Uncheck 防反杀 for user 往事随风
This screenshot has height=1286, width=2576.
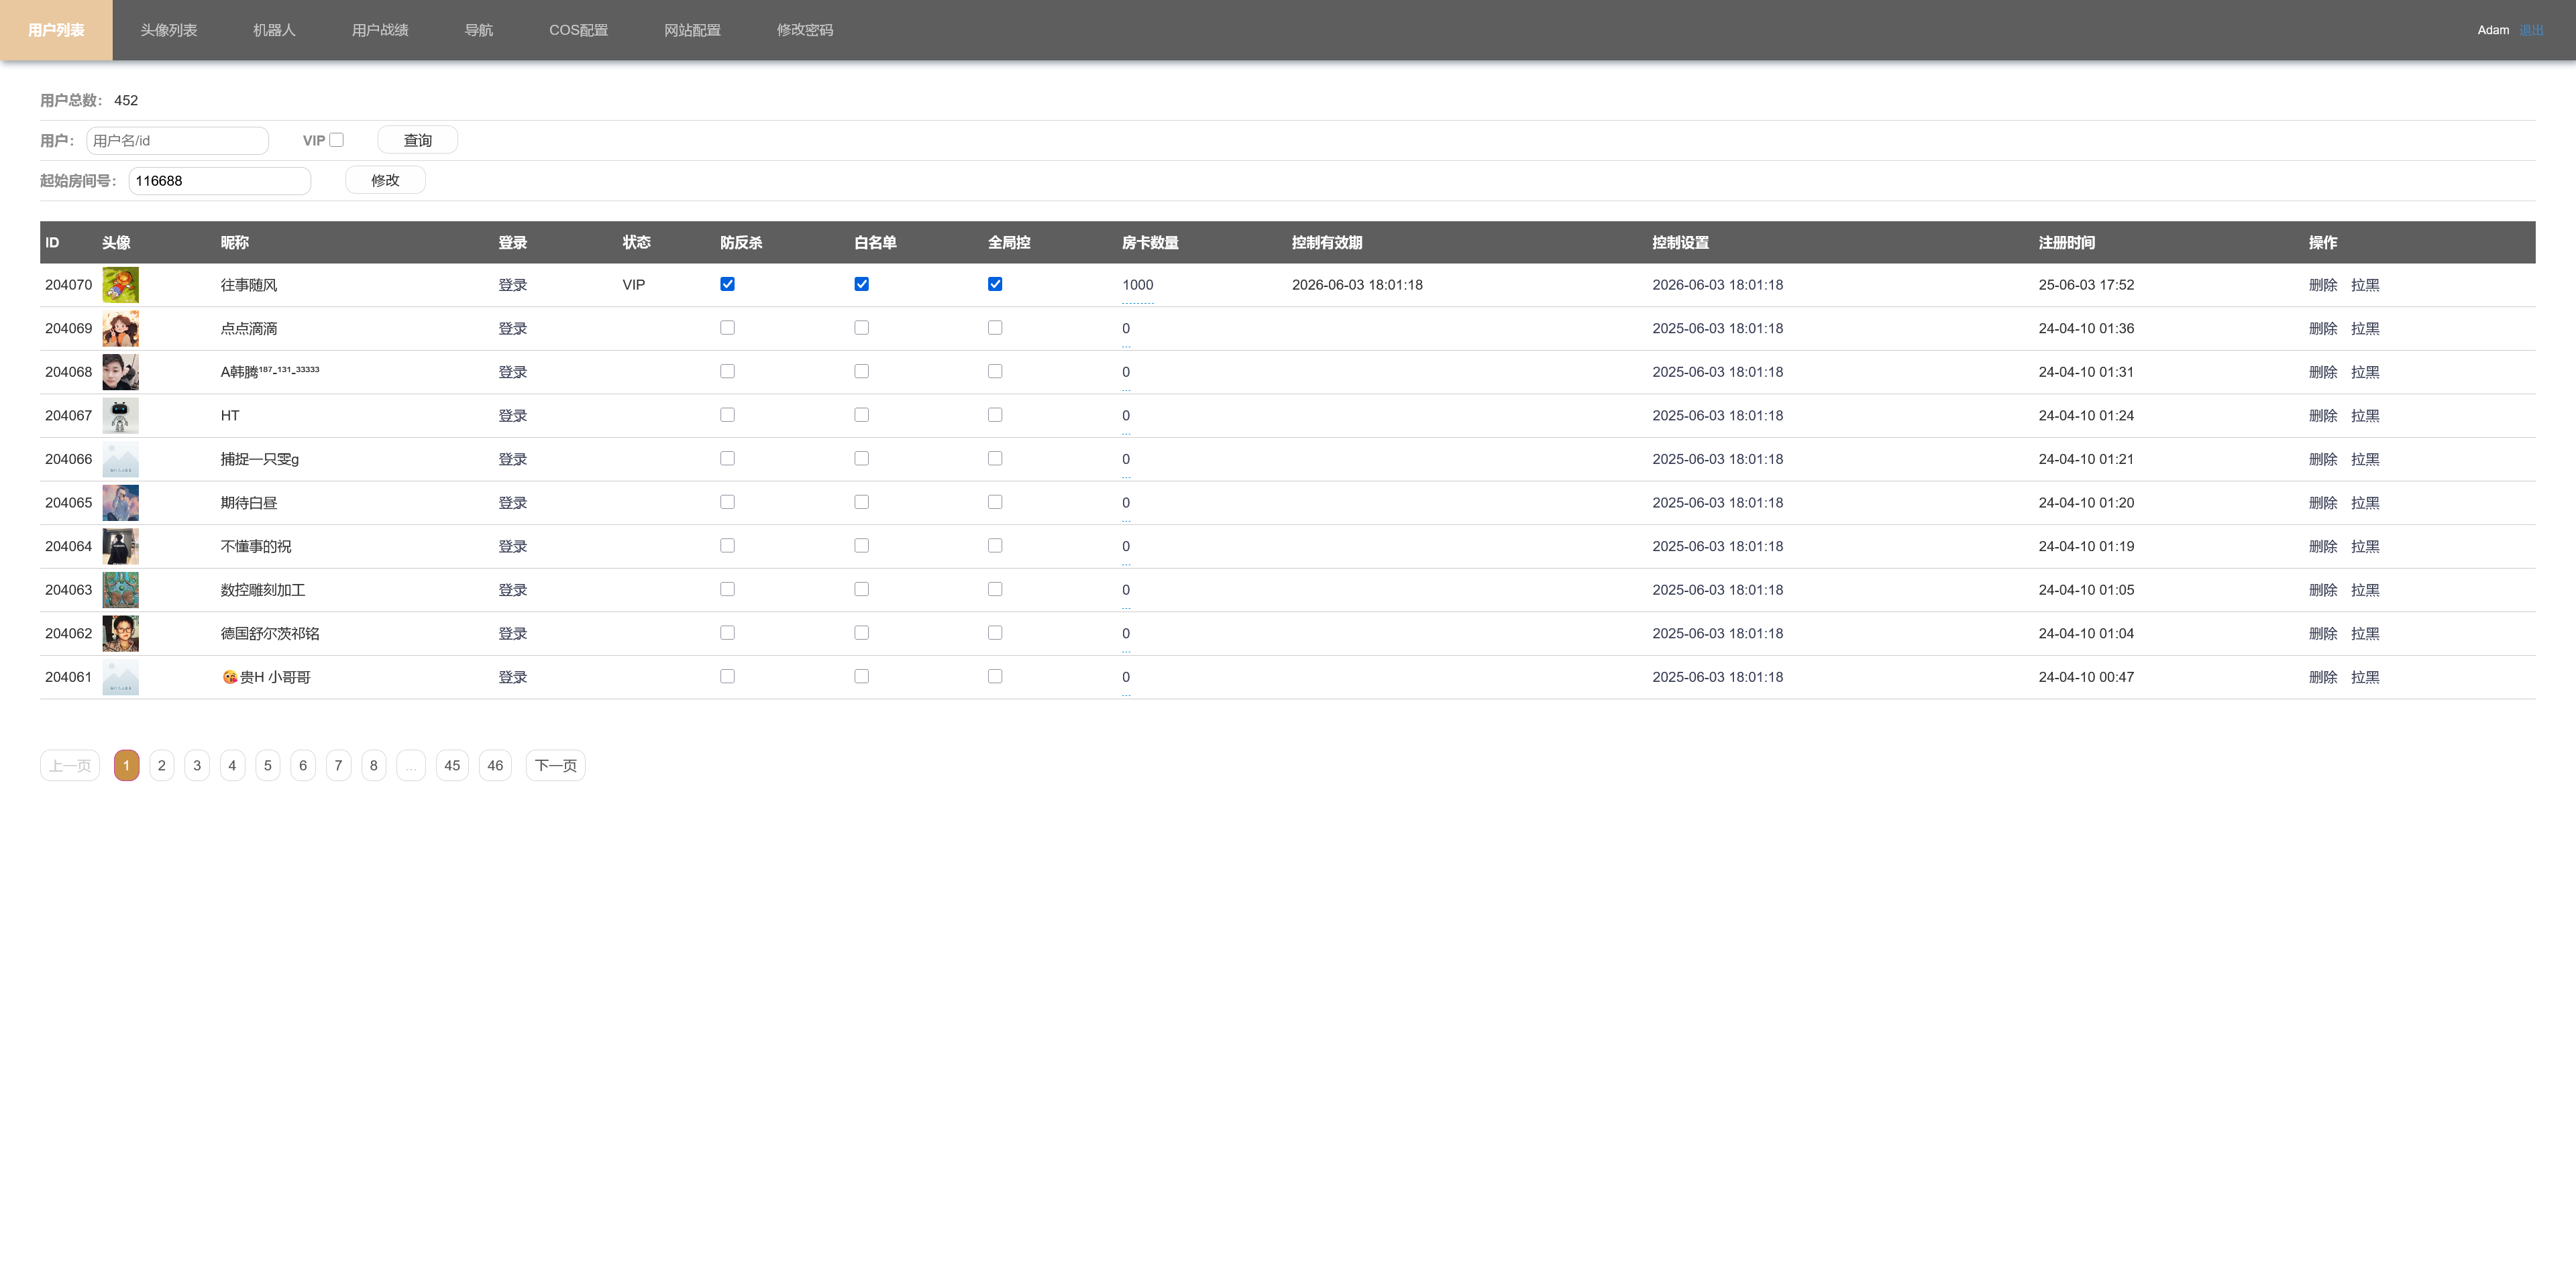click(727, 285)
